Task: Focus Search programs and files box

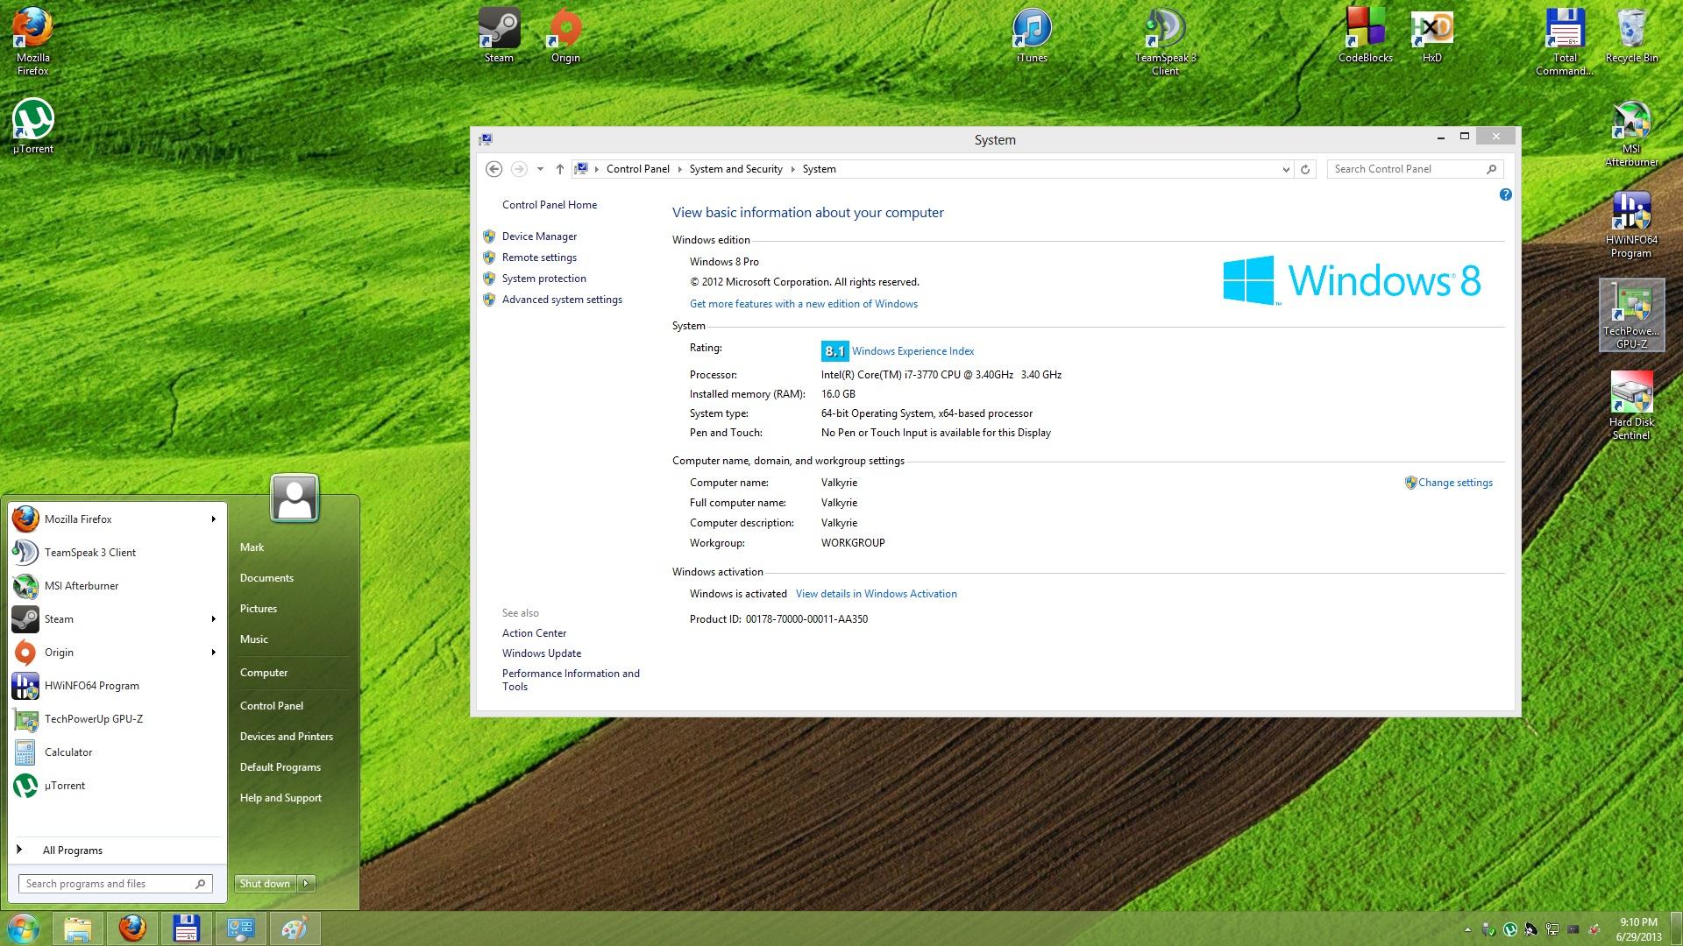Action: (x=115, y=884)
